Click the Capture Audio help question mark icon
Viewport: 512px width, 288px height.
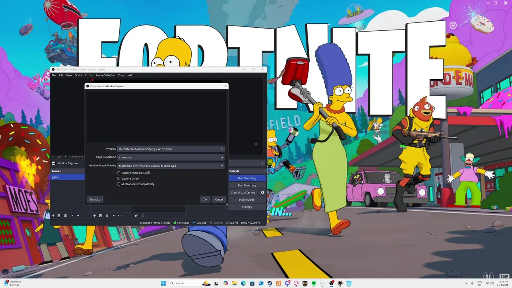click(x=148, y=173)
